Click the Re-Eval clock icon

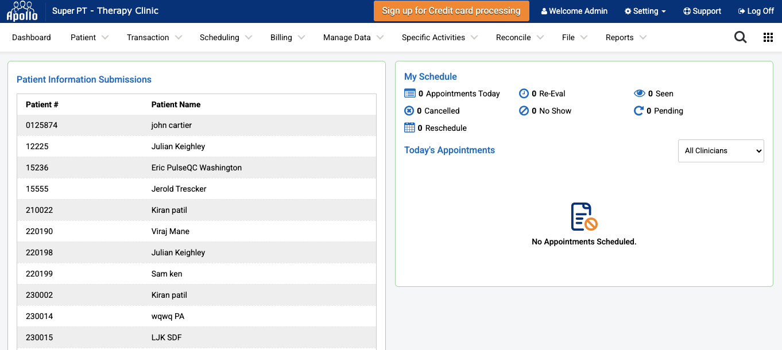524,94
